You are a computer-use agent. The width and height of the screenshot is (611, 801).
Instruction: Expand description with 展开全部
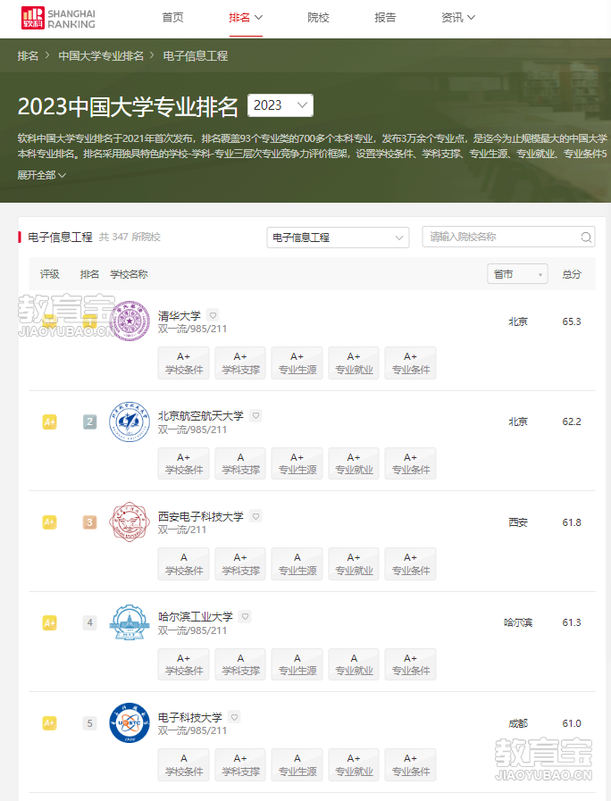tap(41, 175)
